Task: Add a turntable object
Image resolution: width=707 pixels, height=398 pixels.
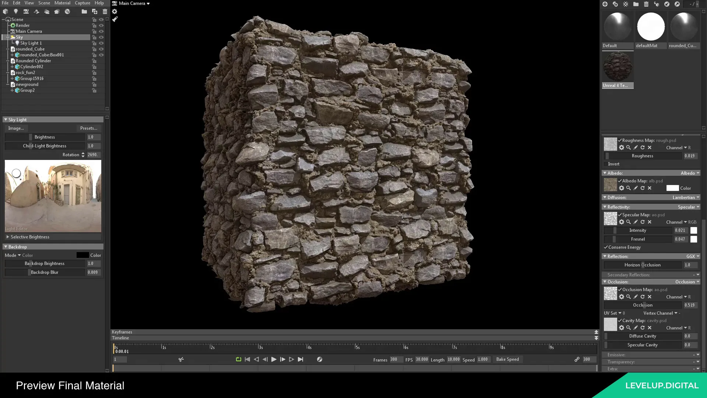Action: tap(67, 11)
